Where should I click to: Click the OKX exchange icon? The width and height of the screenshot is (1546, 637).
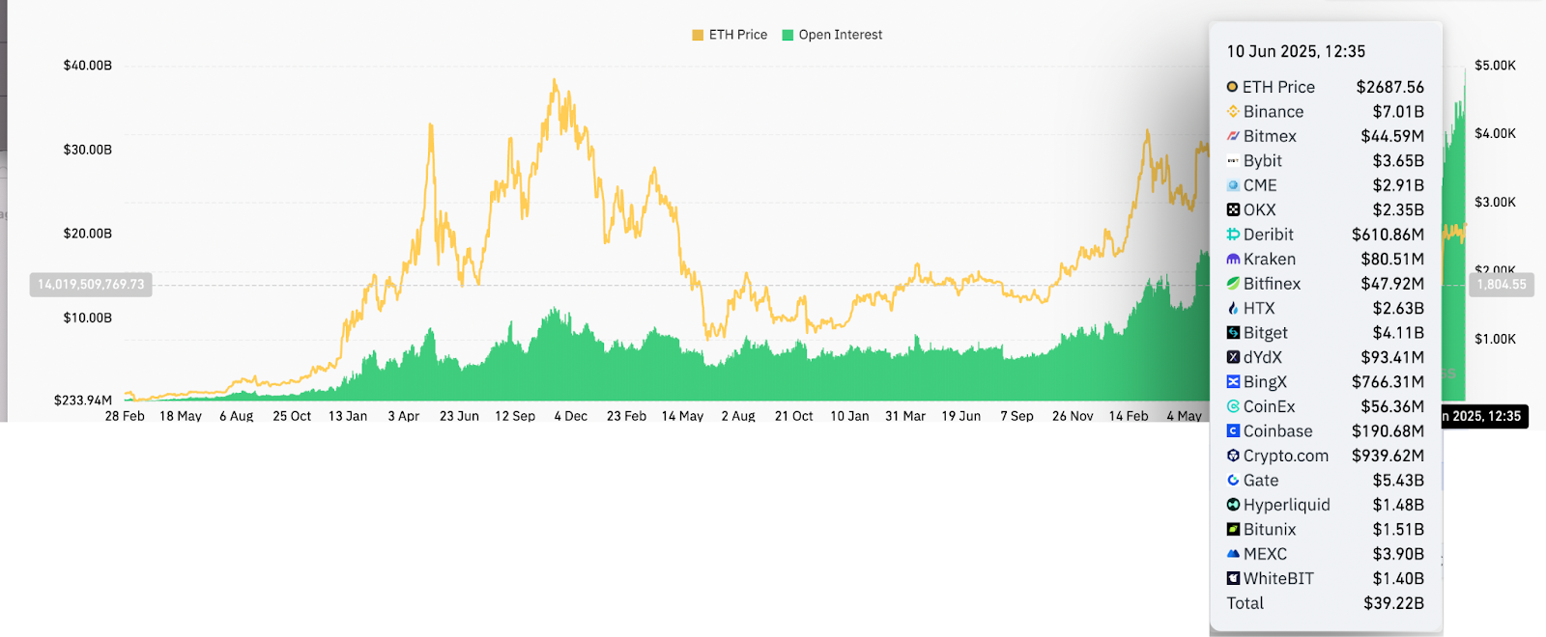point(1233,209)
